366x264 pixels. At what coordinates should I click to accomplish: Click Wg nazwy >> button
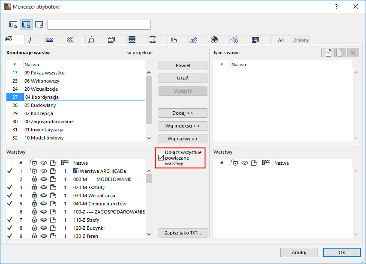coord(183,139)
